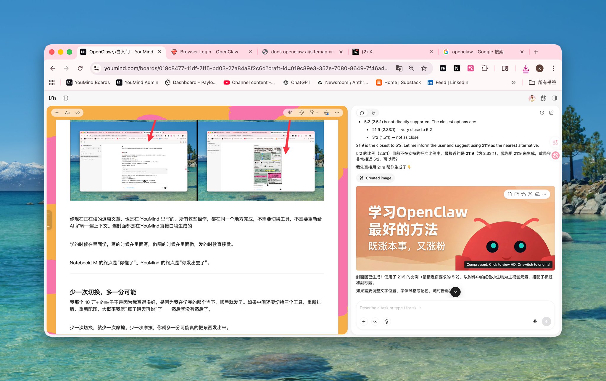Start a new chat with pencil icon
Screen dimensions: 606x381
pos(552,112)
